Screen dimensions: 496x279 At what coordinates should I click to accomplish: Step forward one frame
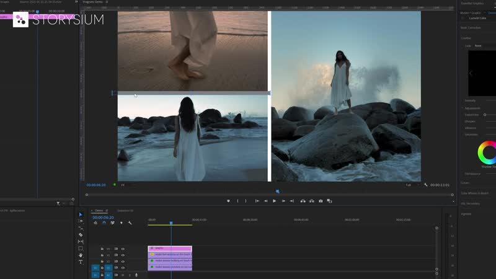[x=283, y=201]
